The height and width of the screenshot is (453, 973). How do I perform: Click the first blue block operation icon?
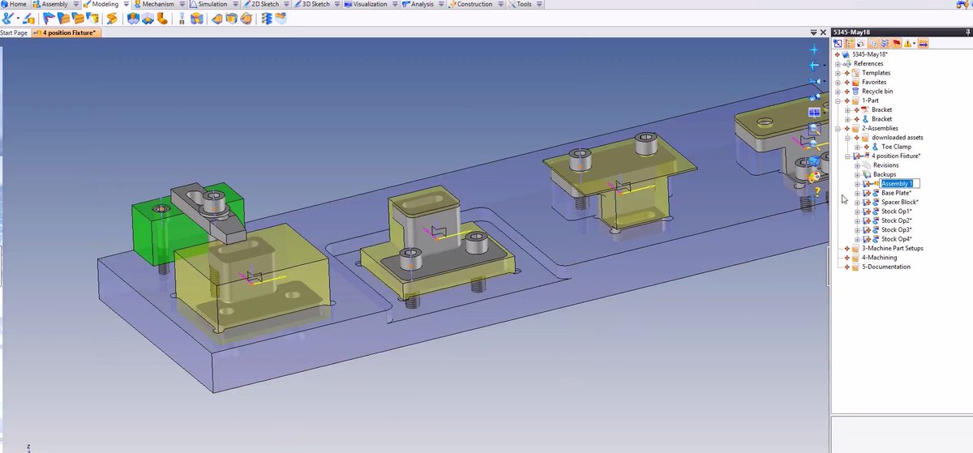pos(133,18)
